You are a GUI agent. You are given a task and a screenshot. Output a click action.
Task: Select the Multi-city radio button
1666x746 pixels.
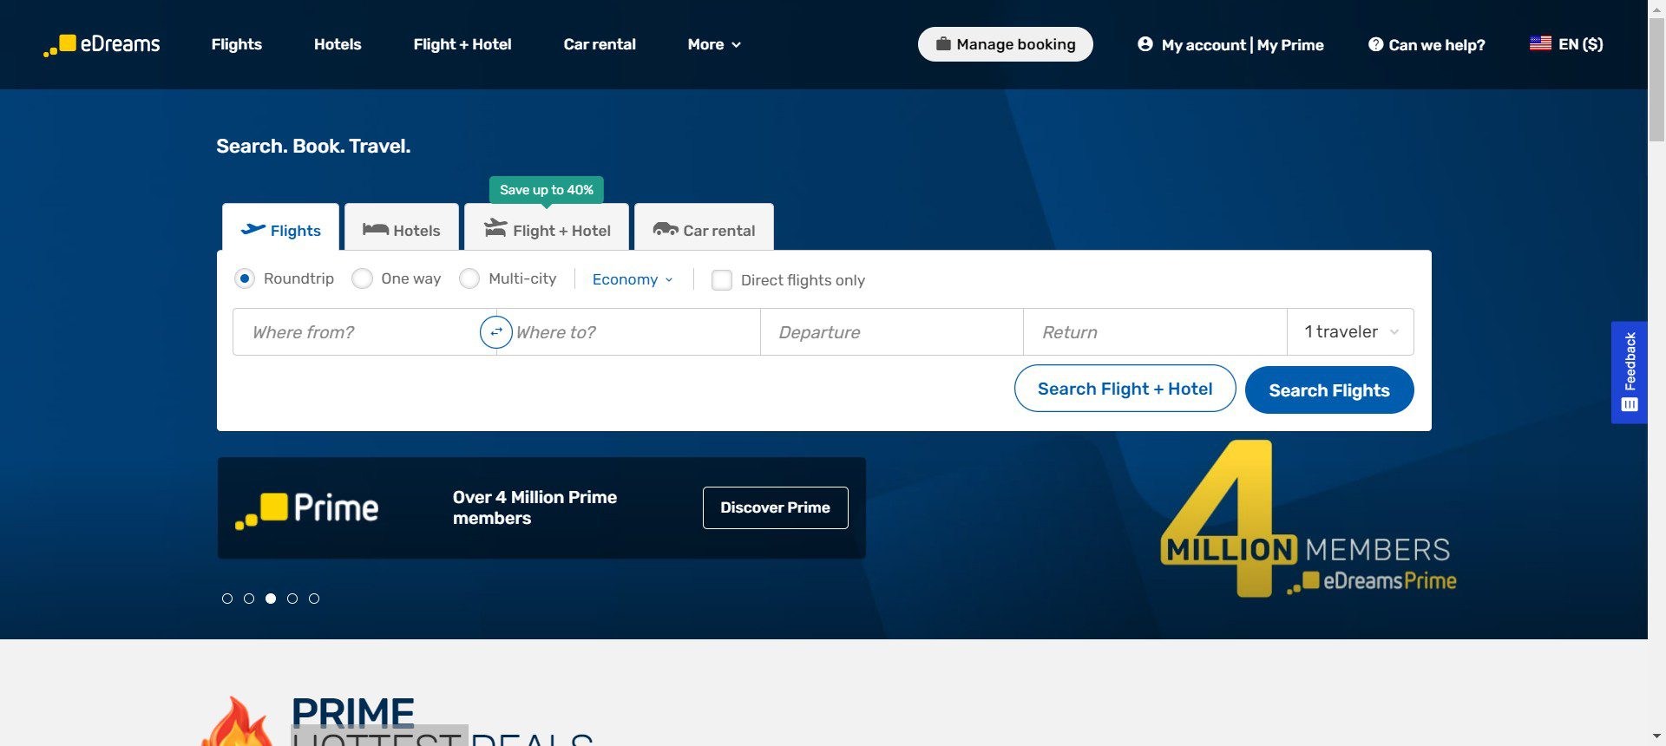coord(469,278)
